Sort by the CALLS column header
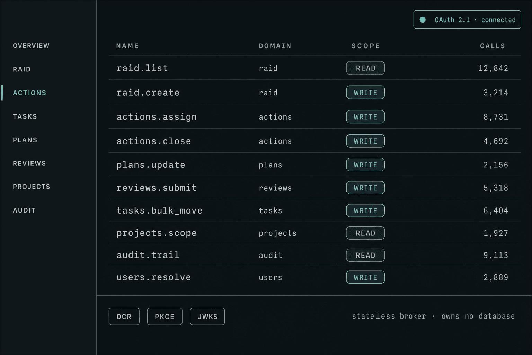The height and width of the screenshot is (355, 532). [493, 46]
